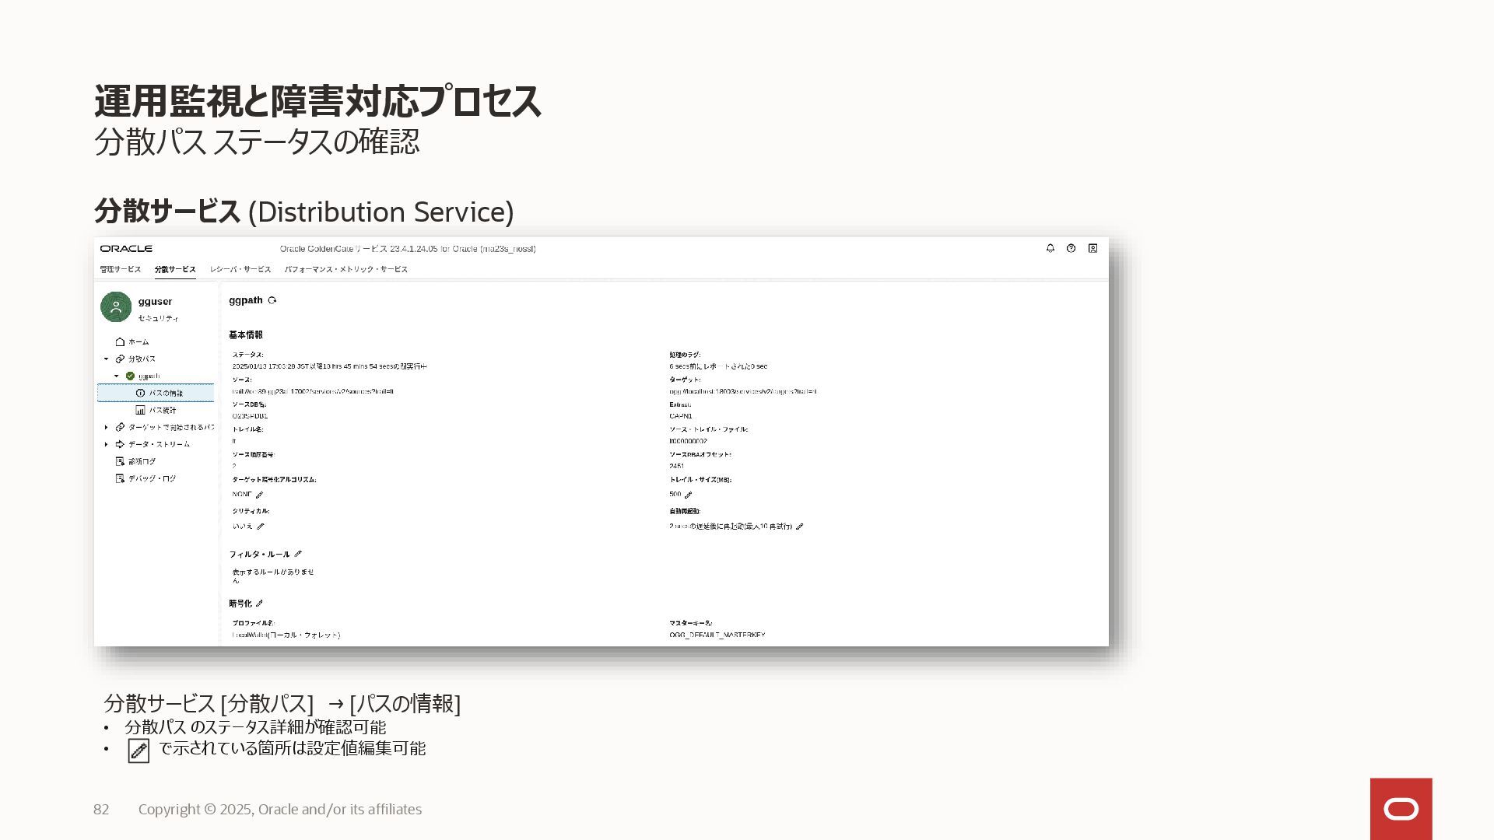The image size is (1494, 840).
Task: Edit the クリティカル いいえ setting
Action: [261, 527]
